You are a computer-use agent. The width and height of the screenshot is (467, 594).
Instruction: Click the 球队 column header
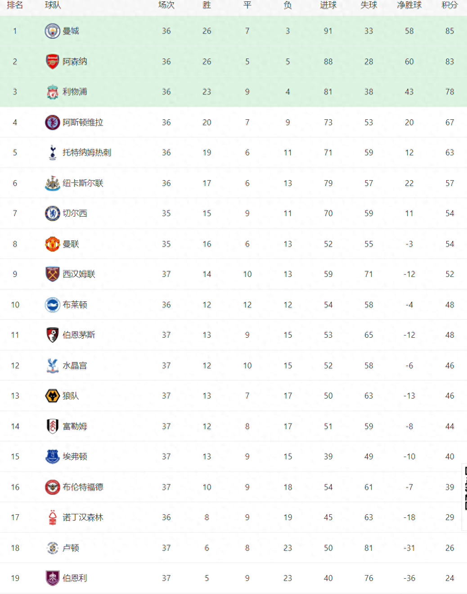click(53, 5)
